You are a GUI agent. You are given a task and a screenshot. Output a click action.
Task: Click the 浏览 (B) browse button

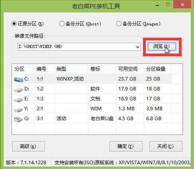pyautogui.click(x=162, y=46)
